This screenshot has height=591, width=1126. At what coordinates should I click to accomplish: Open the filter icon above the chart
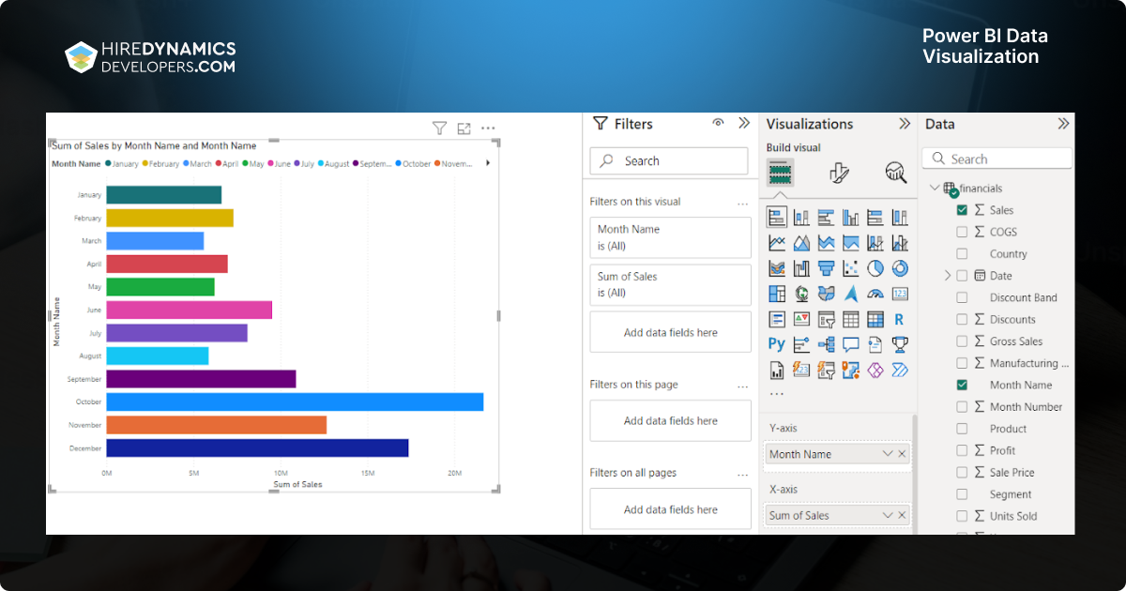(439, 129)
